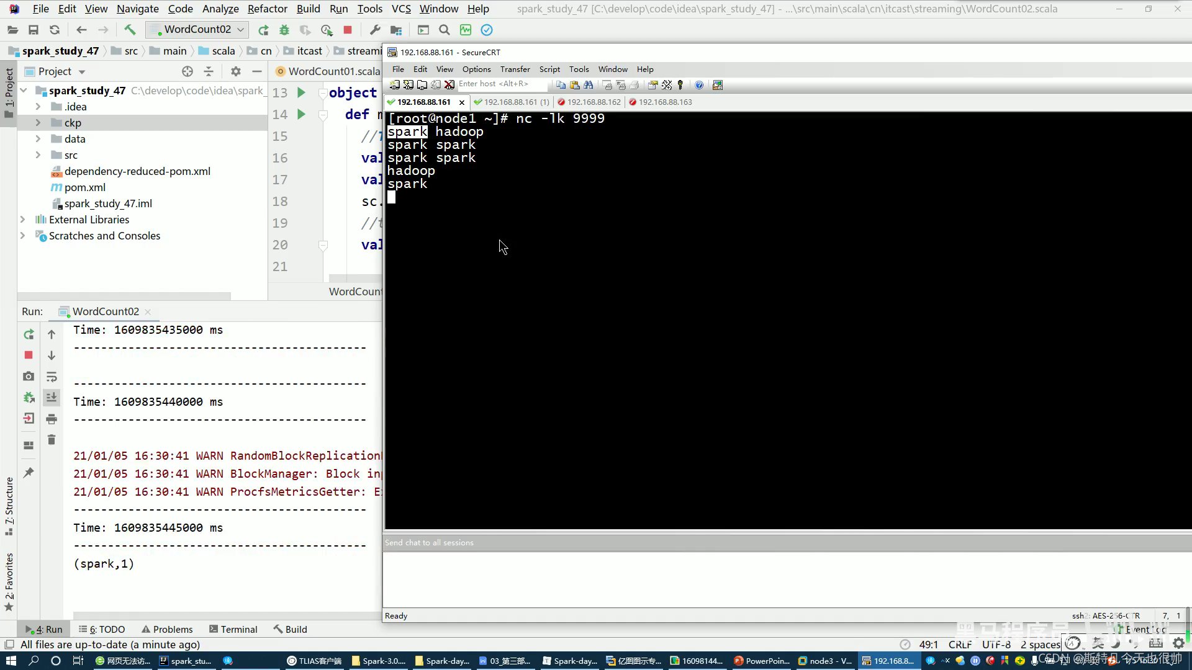
Task: Click the Enter host input field
Action: coord(501,84)
